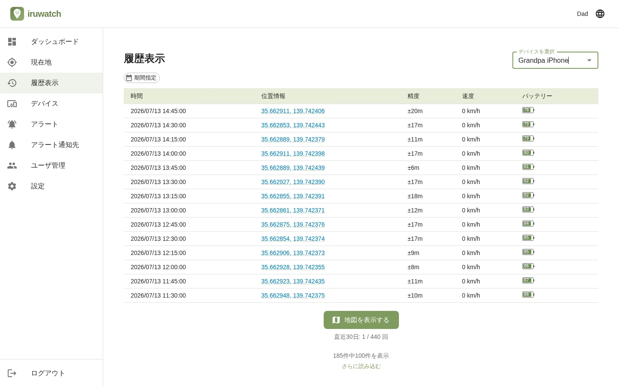Click battery icon for 11:45:00 row
The image size is (619, 387).
click(528, 280)
